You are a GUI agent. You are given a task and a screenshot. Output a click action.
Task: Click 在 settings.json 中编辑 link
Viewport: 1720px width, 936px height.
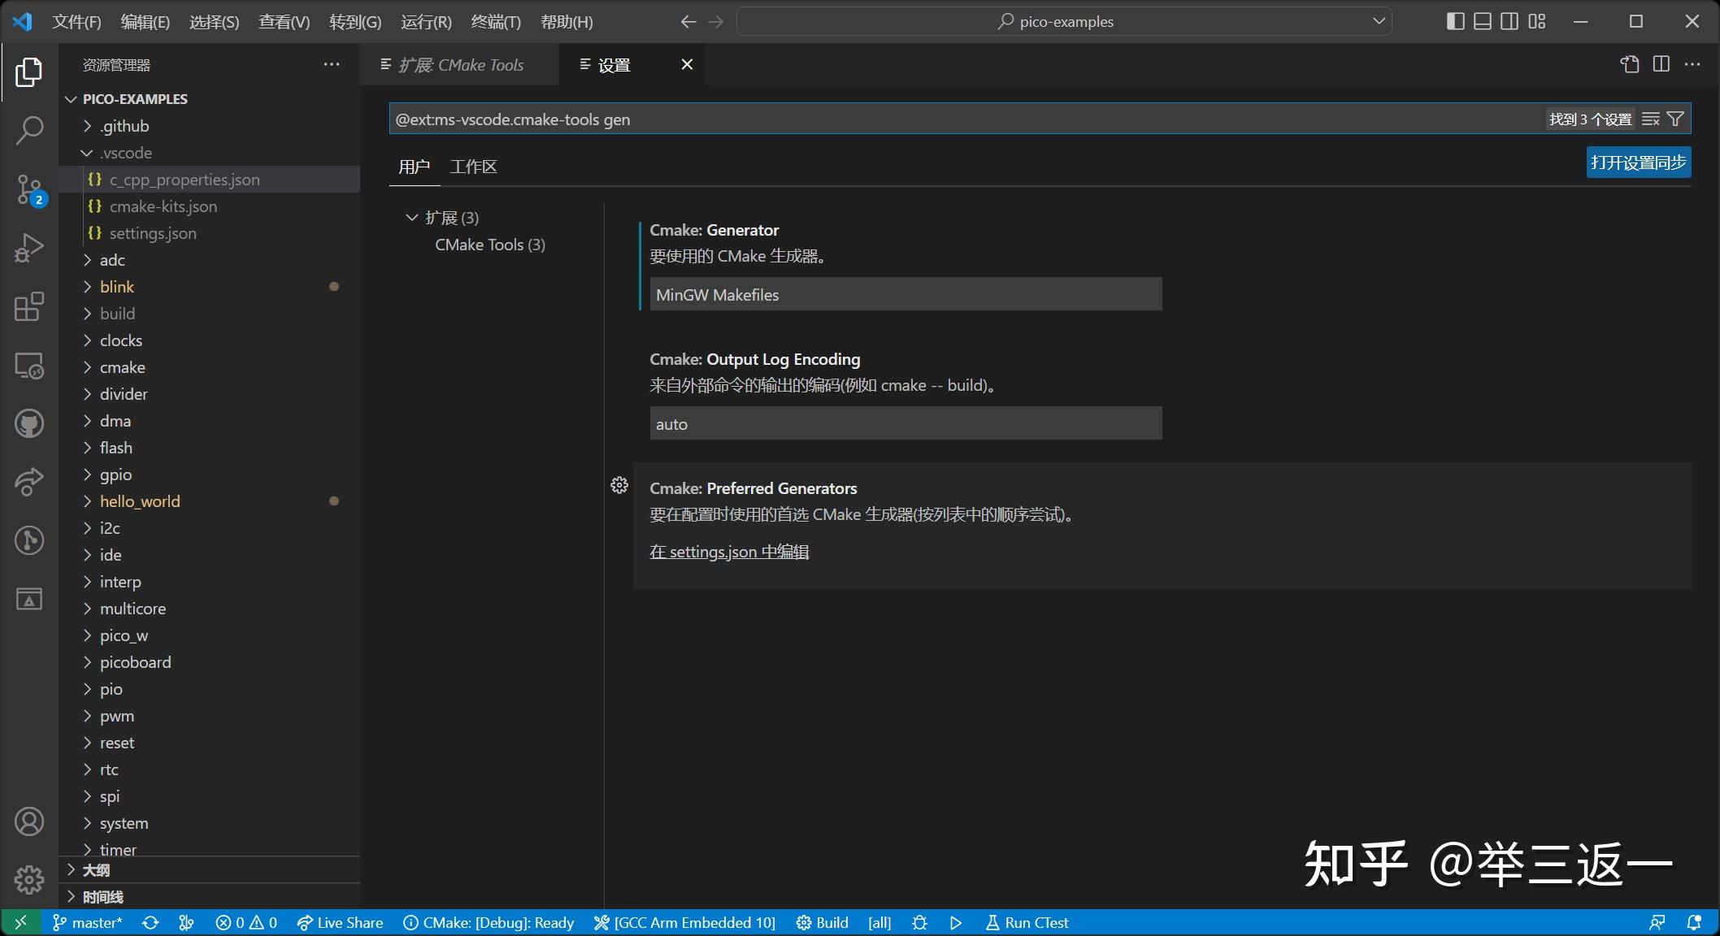(729, 552)
